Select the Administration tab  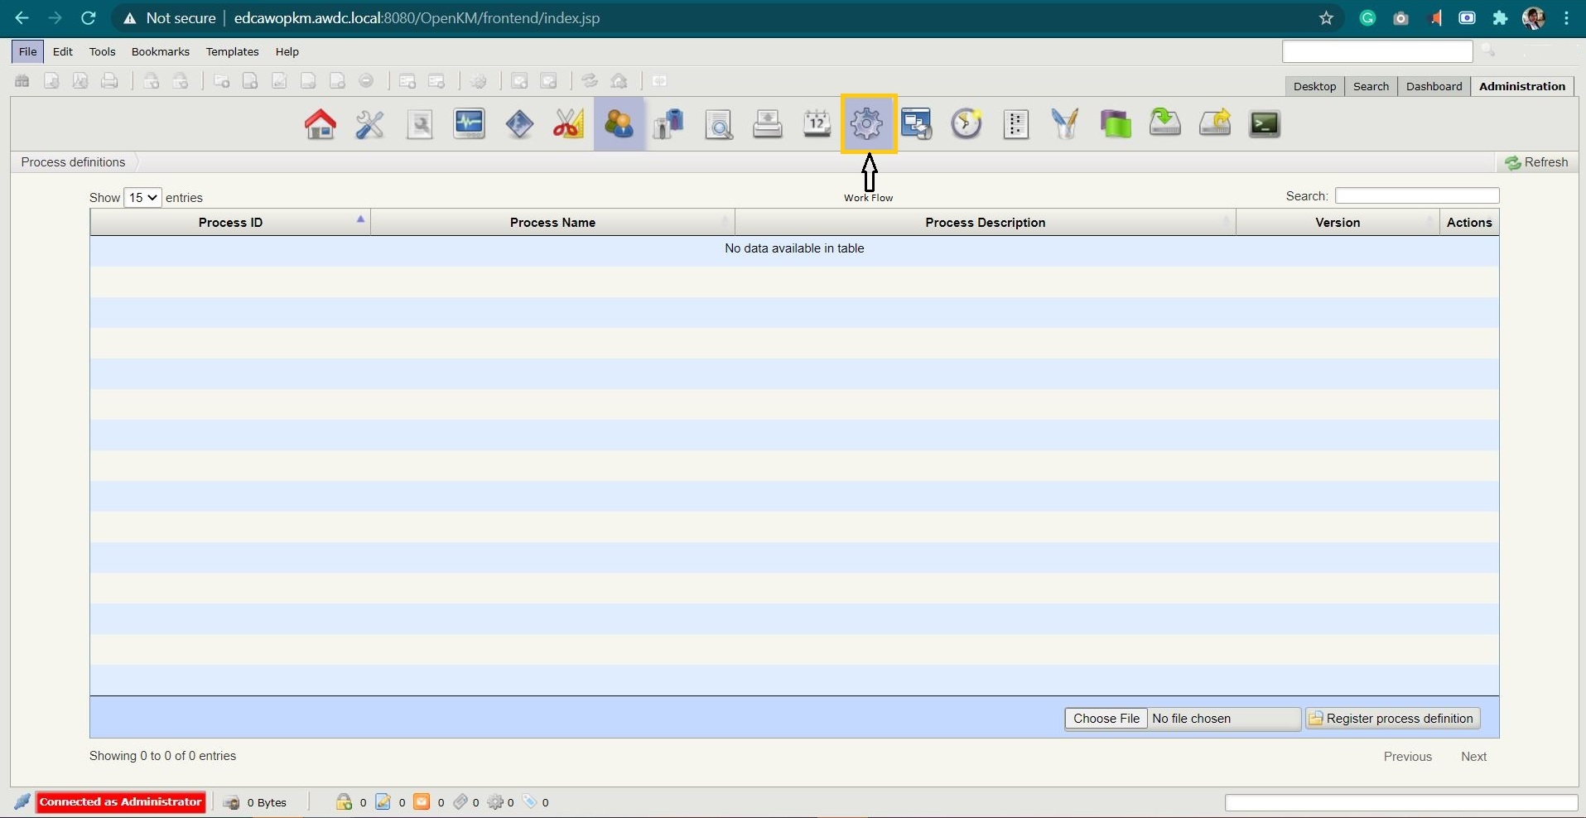click(1522, 86)
